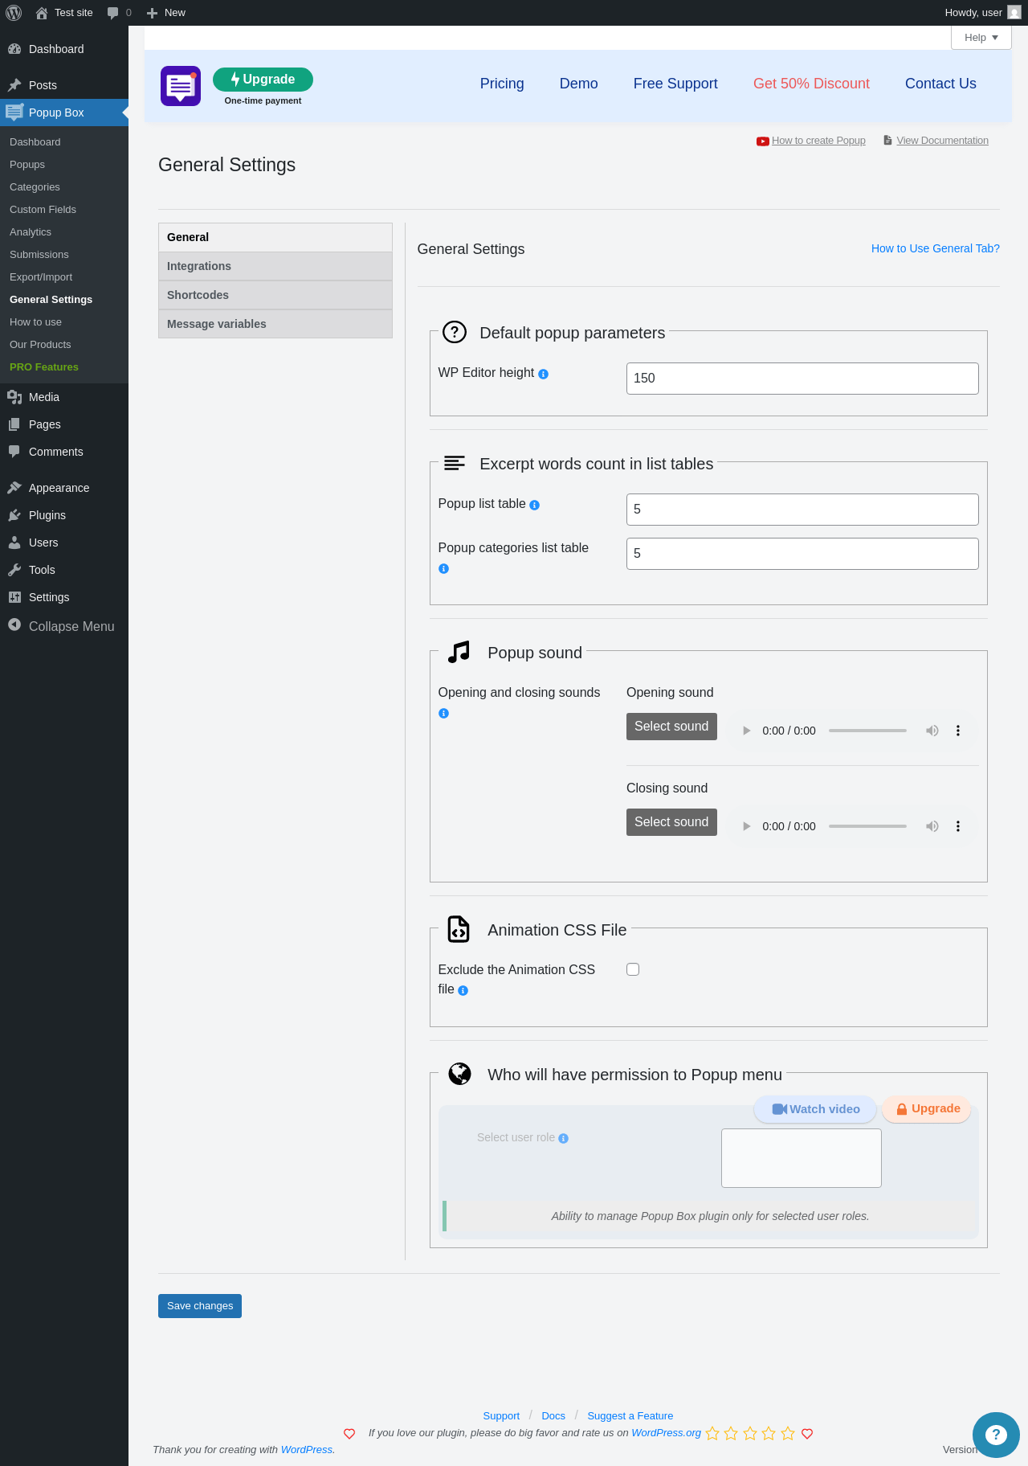This screenshot has width=1028, height=1466.
Task: Click the WP Editor height info icon
Action: pyautogui.click(x=543, y=374)
